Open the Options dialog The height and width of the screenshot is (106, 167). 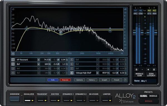pyautogui.click(x=79, y=80)
